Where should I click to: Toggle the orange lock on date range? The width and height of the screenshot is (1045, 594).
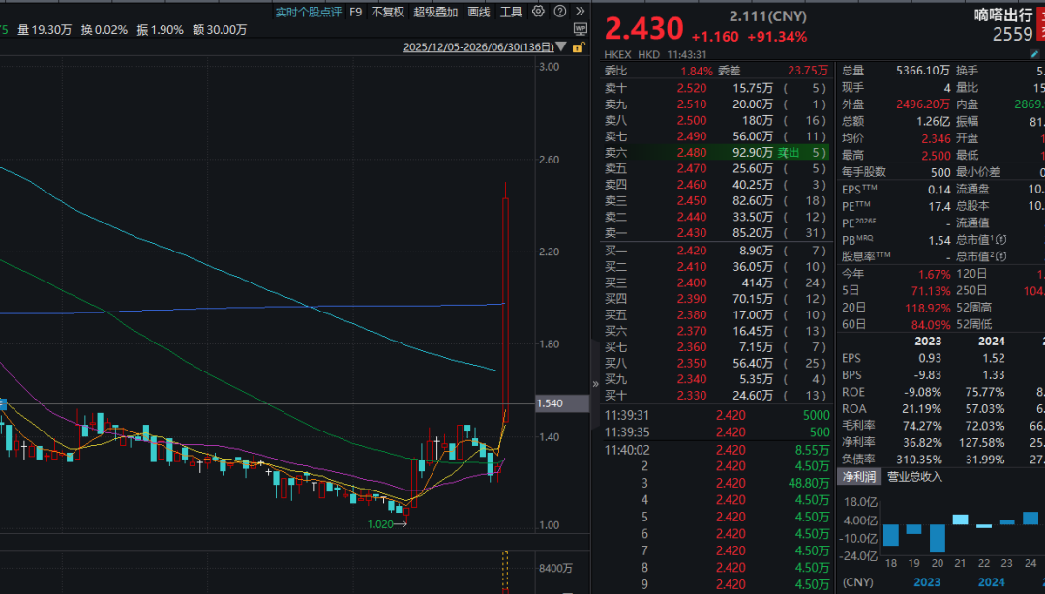(578, 47)
